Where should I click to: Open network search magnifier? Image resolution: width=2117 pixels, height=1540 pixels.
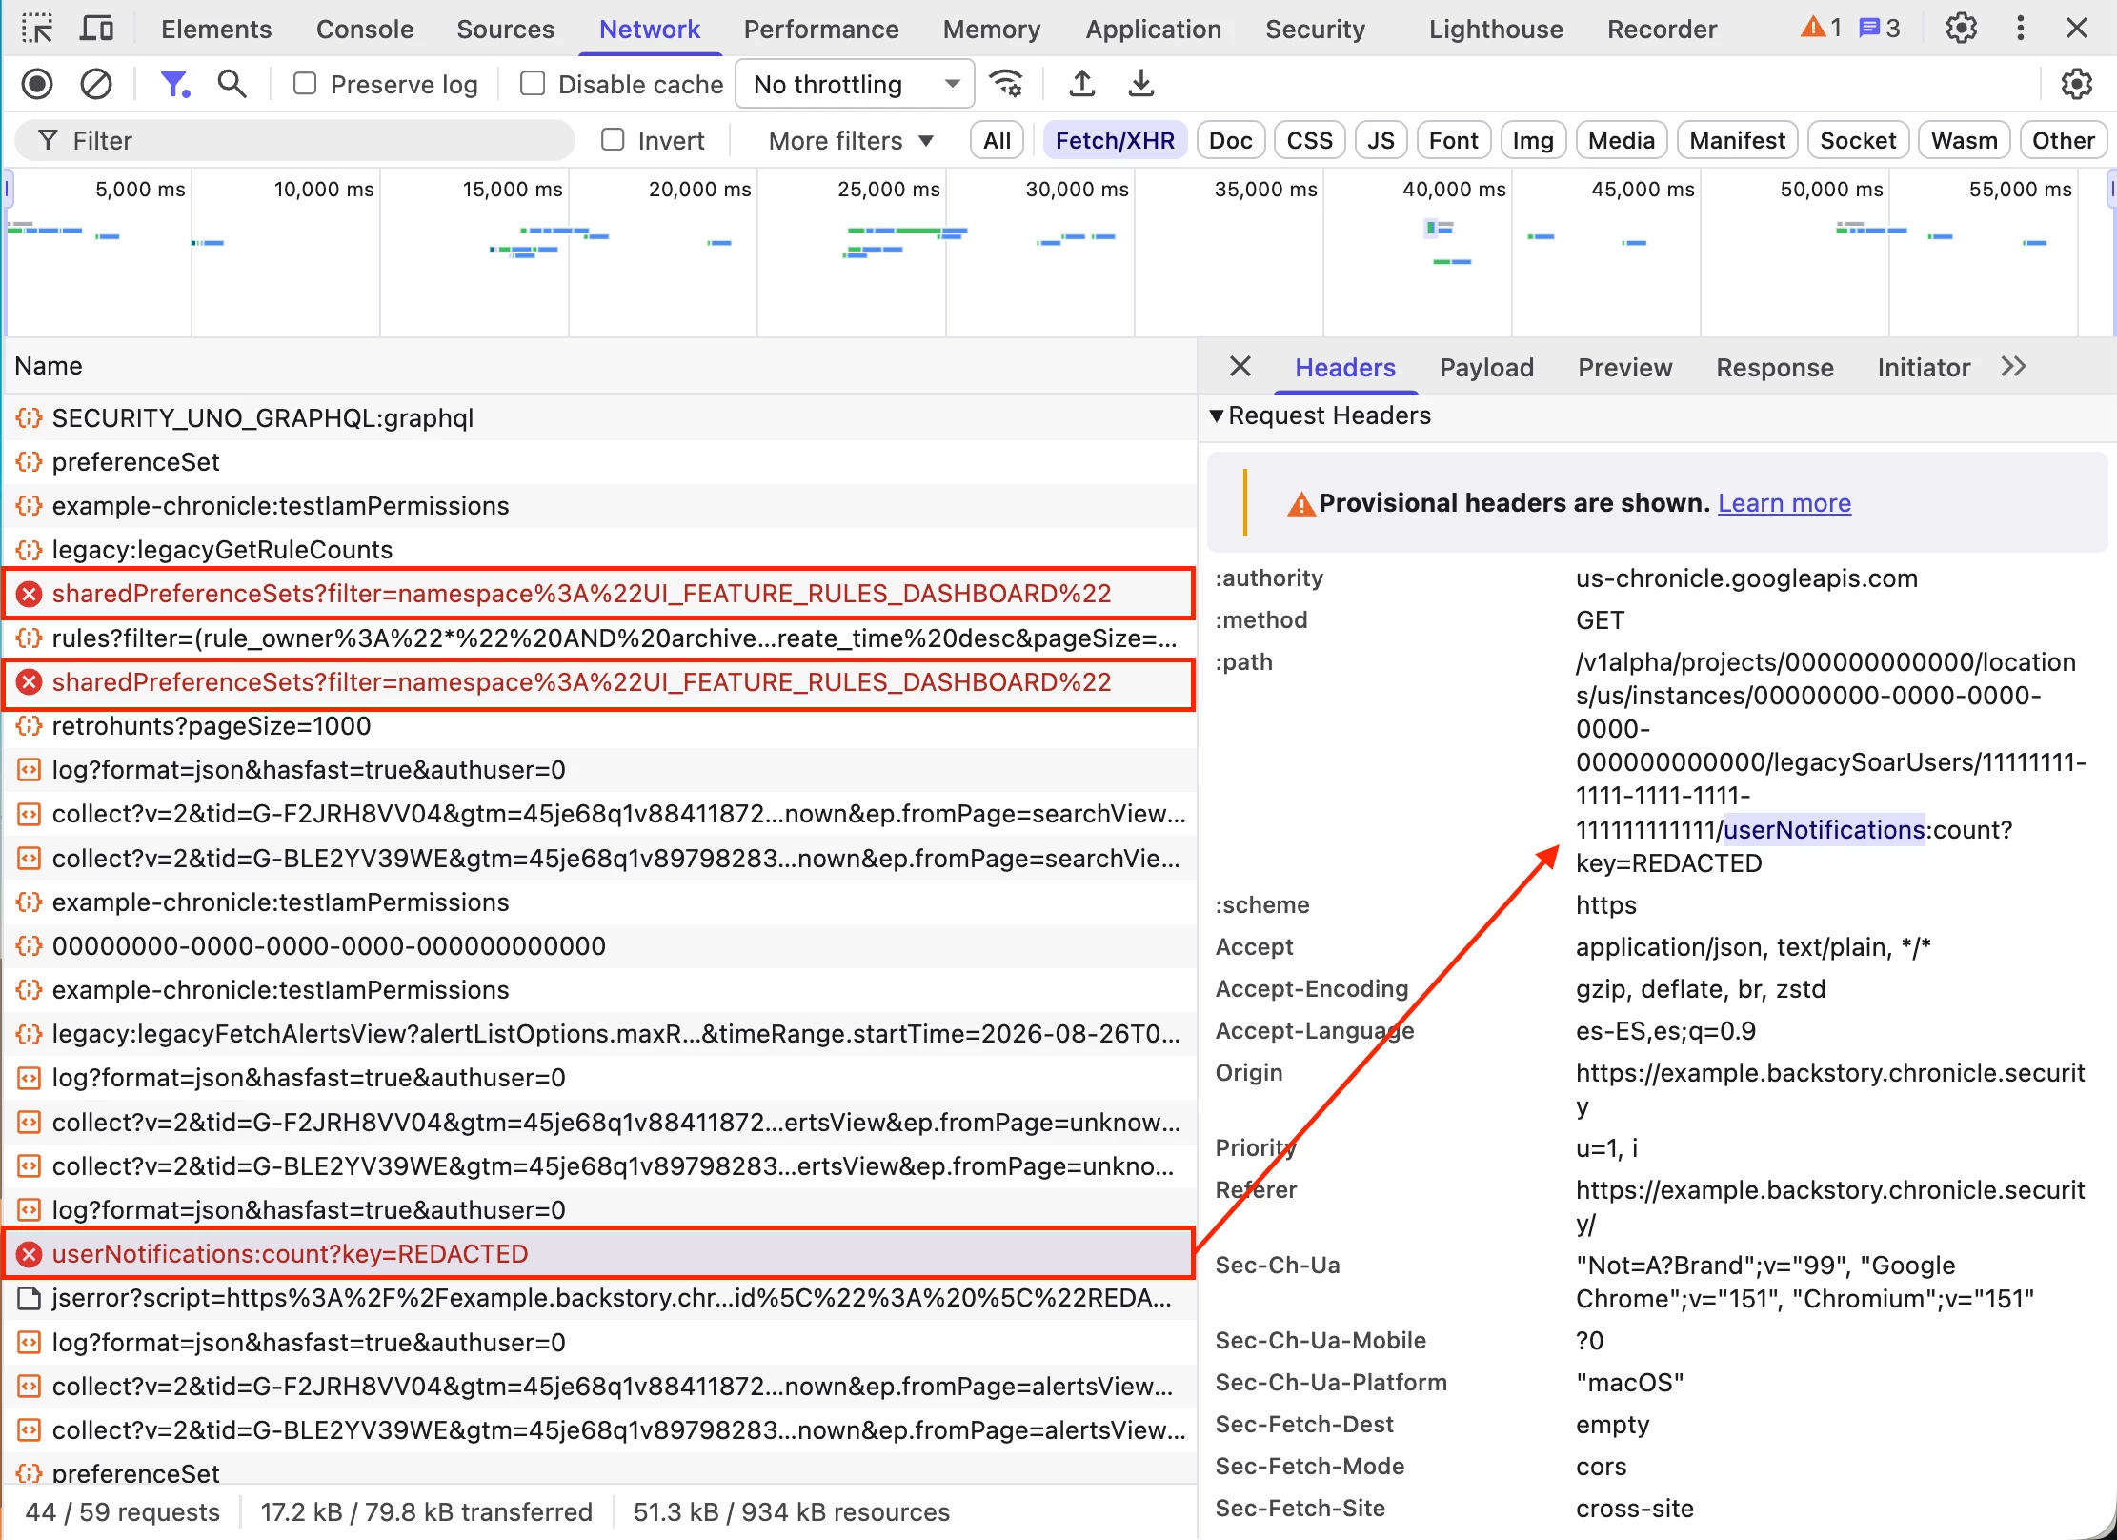coord(232,84)
